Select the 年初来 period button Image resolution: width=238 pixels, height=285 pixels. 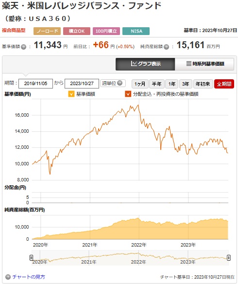pos(203,84)
